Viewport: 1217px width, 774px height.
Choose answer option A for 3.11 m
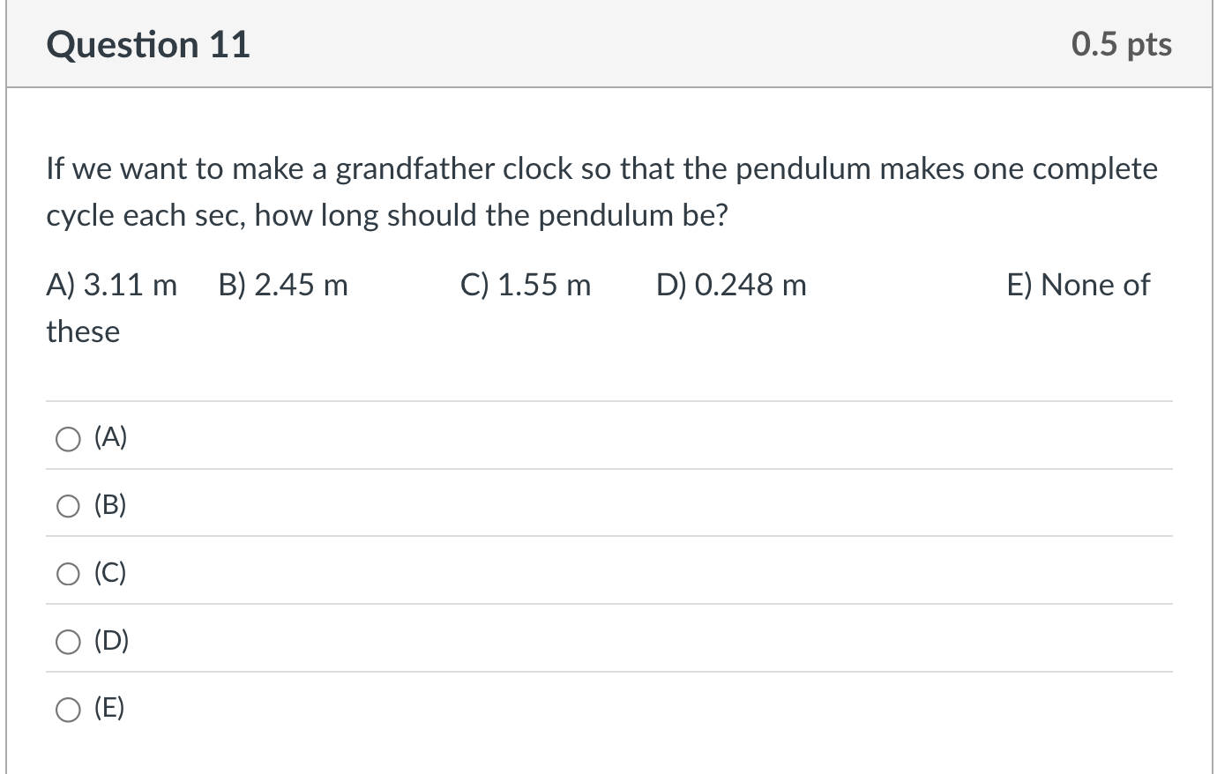click(x=68, y=437)
